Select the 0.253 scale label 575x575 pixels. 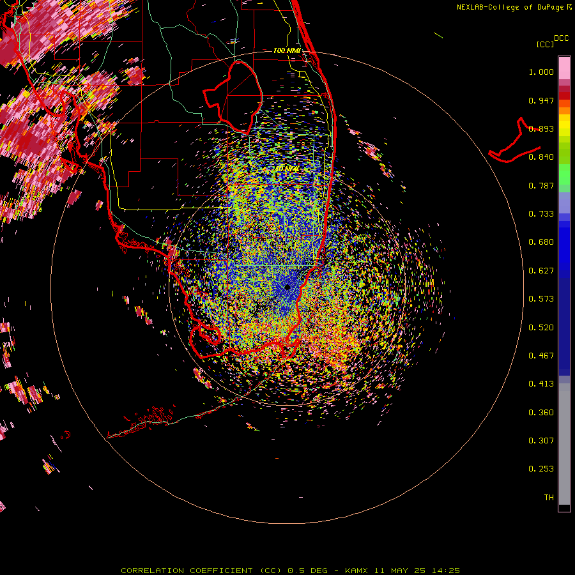click(x=541, y=469)
